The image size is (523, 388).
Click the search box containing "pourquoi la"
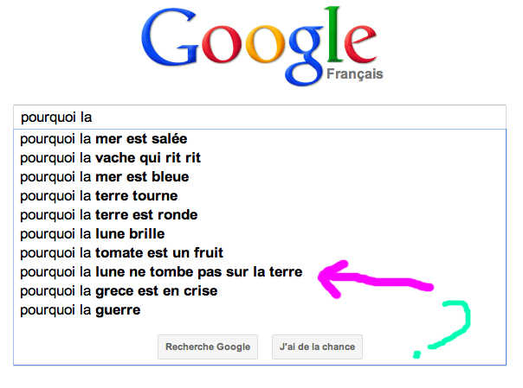click(260, 117)
